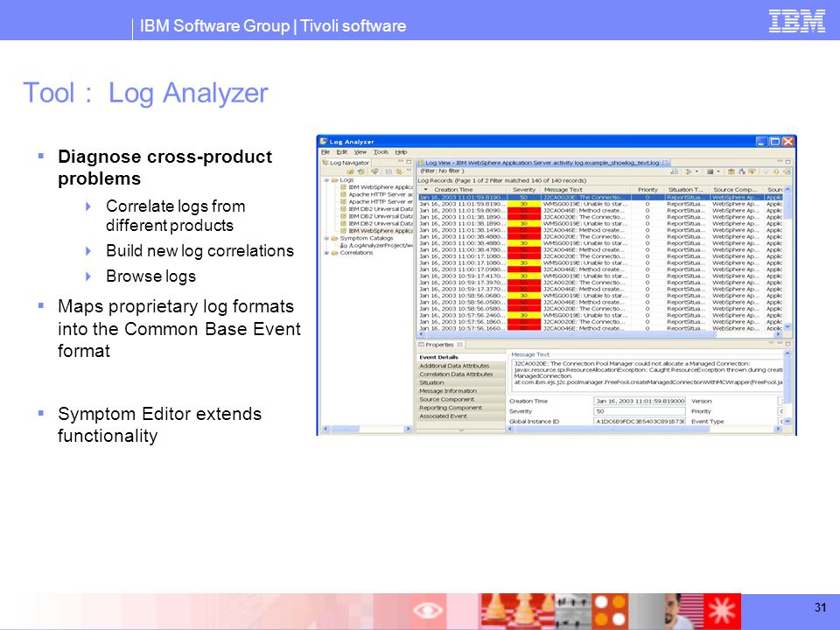840x630 pixels.
Task: Click the orange down-arrow page icon in Log View toolbar
Action: coord(776,171)
